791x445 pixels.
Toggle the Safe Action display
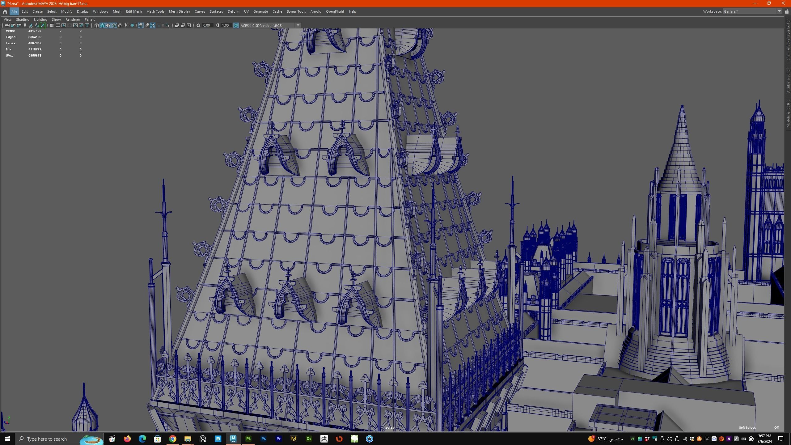81,25
